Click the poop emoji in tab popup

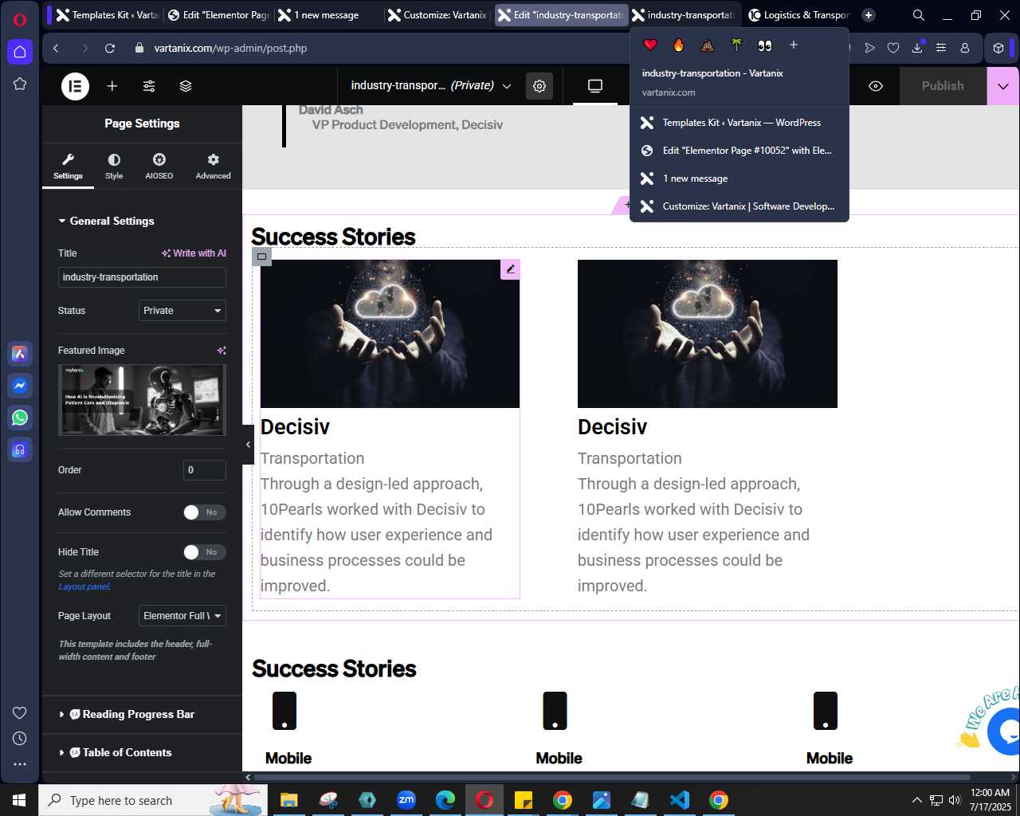708,45
